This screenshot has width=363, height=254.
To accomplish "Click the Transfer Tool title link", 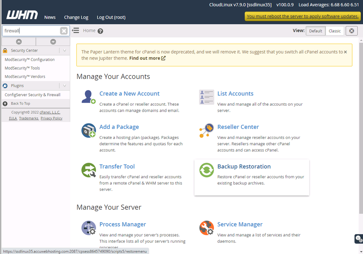I will [x=117, y=167].
